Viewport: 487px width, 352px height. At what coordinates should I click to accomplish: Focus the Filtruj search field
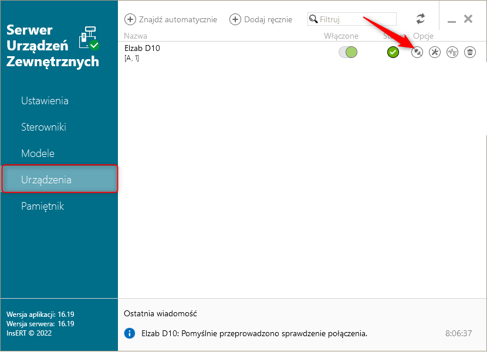(x=352, y=19)
